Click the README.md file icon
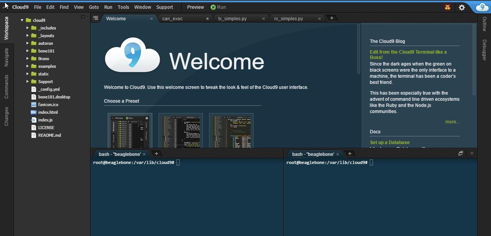 click(x=34, y=135)
